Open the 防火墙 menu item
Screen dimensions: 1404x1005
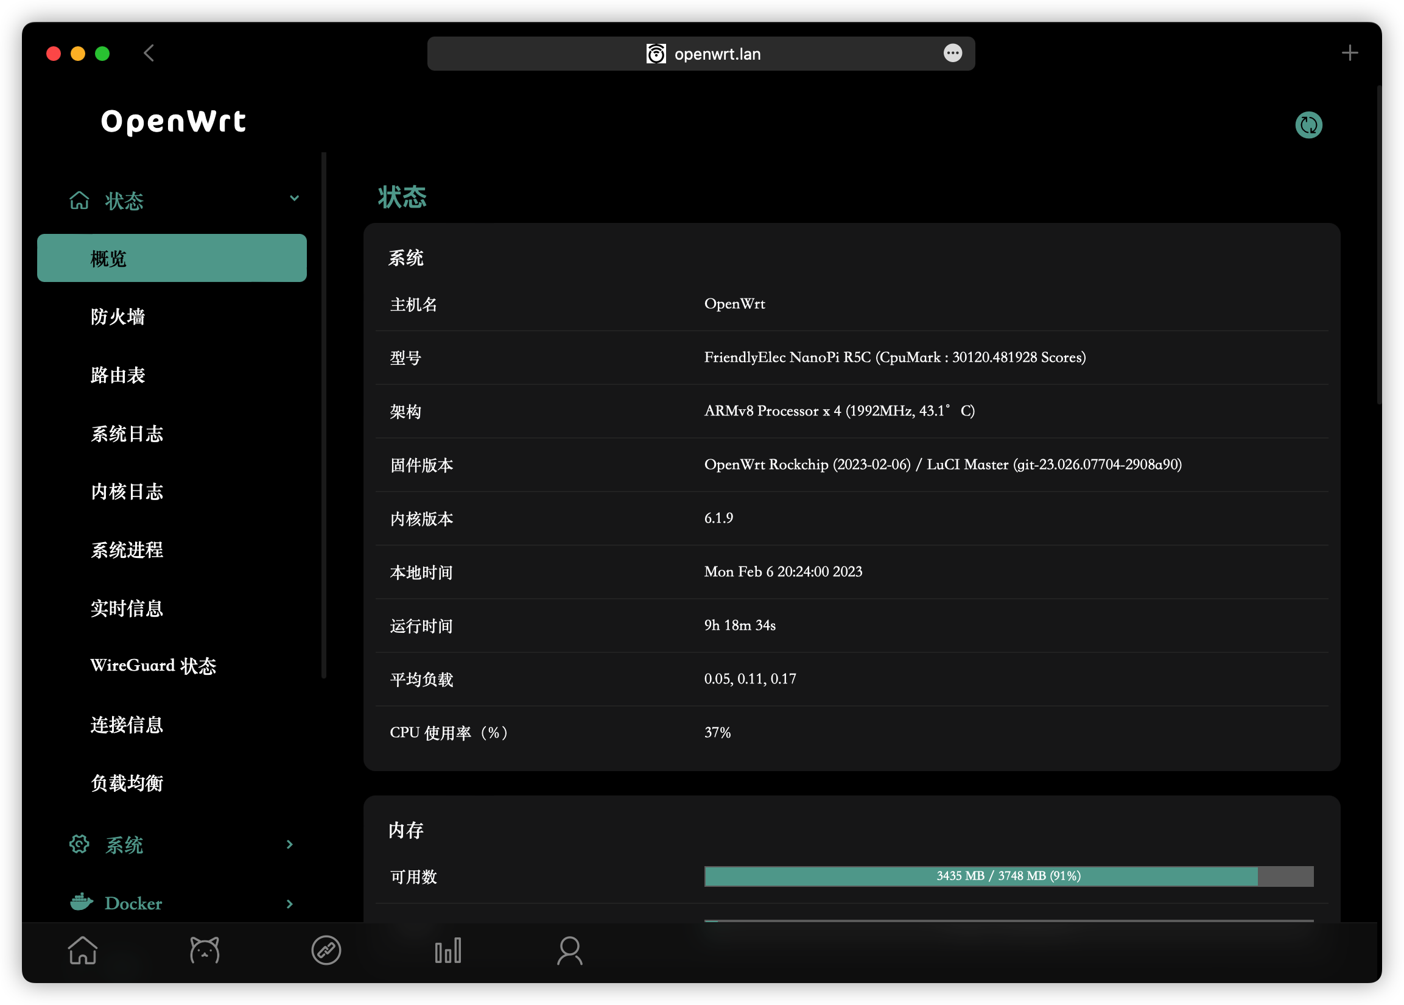[x=118, y=317]
